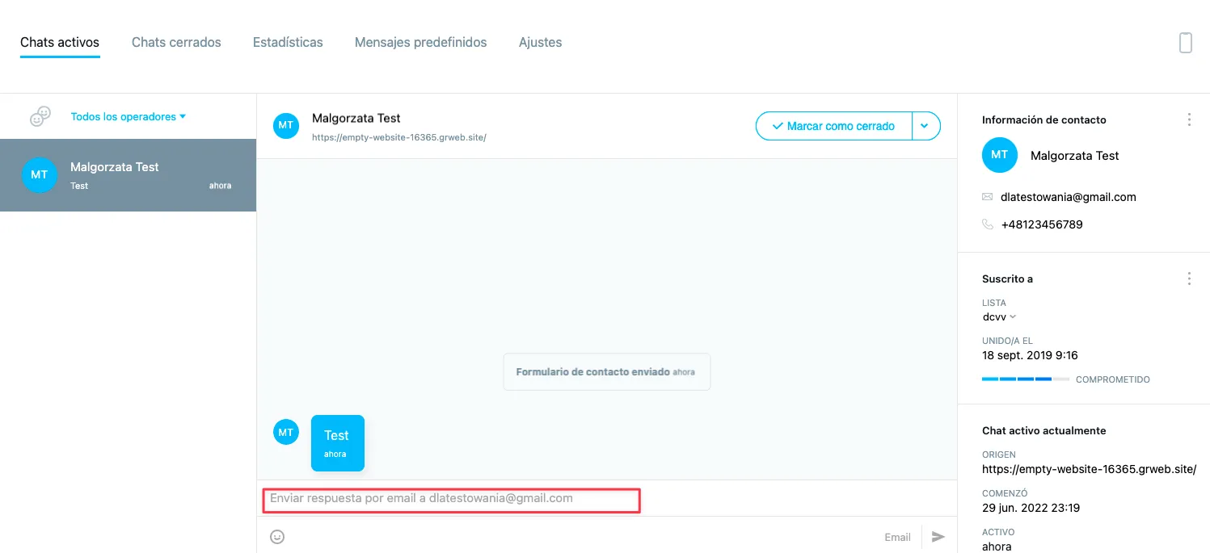Click the send message arrow icon
This screenshot has width=1210, height=553.
click(x=938, y=537)
